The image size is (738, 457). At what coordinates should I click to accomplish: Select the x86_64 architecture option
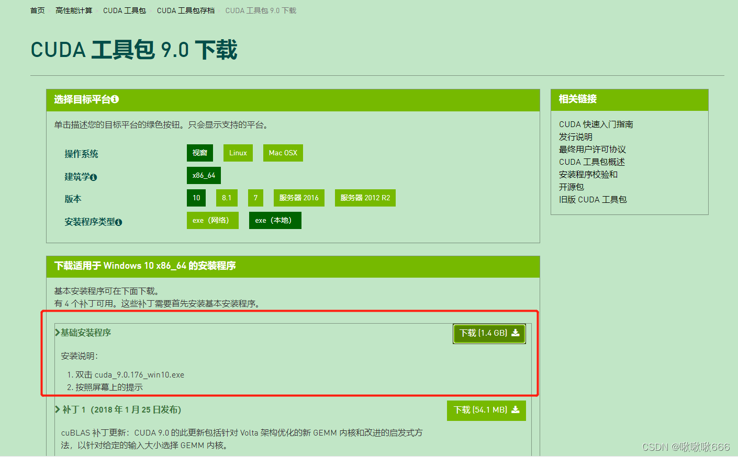204,175
